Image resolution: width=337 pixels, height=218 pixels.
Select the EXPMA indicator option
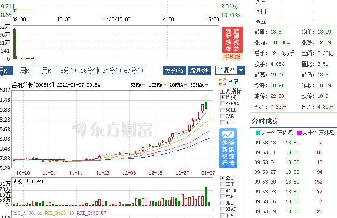click(222, 104)
